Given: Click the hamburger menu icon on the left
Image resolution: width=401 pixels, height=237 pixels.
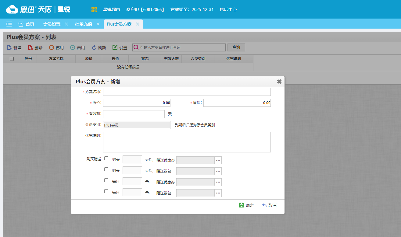Looking at the screenshot, I should point(9,24).
